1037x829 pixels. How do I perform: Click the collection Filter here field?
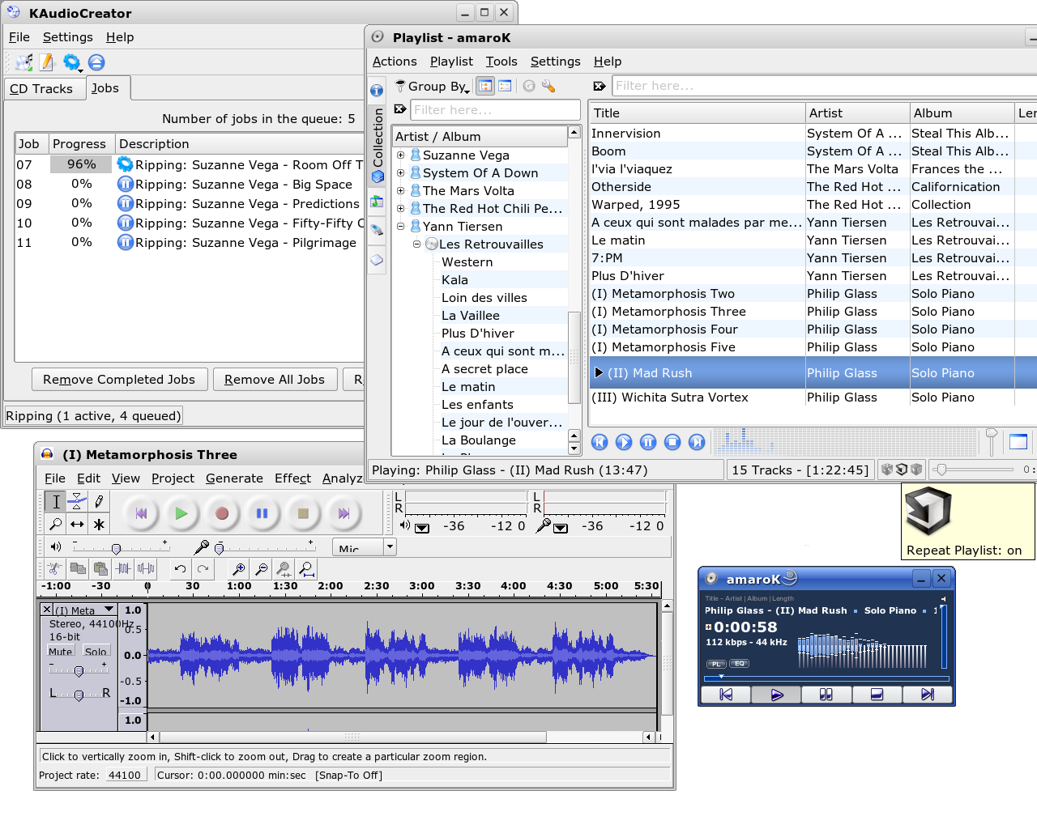click(x=496, y=110)
